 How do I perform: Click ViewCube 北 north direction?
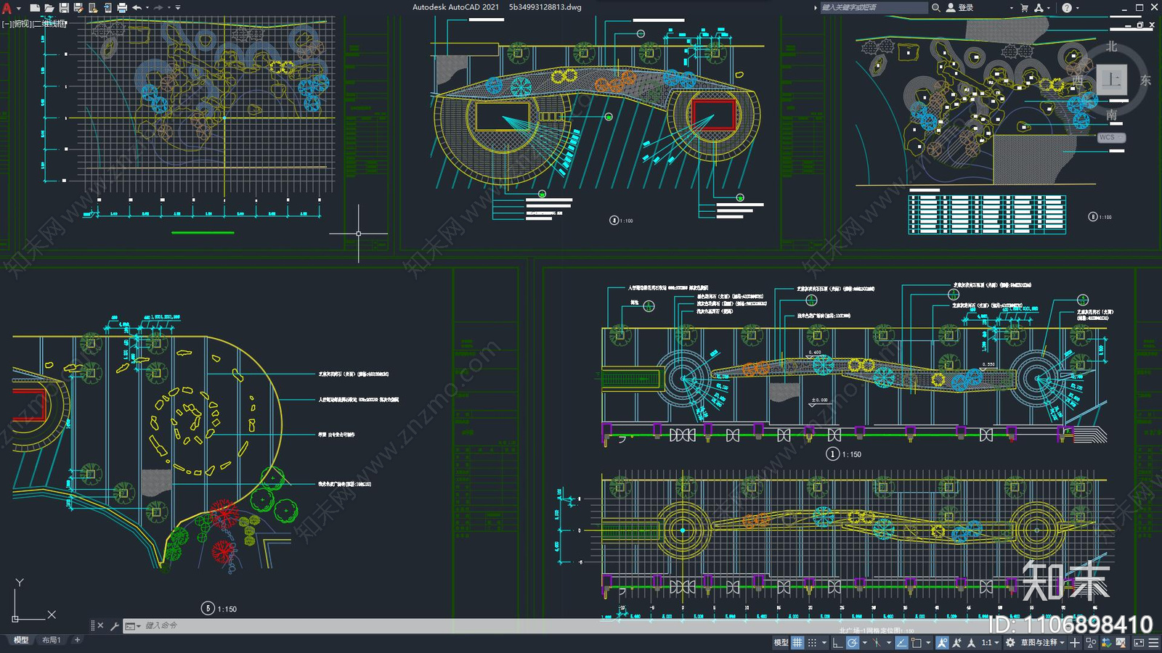tap(1111, 46)
